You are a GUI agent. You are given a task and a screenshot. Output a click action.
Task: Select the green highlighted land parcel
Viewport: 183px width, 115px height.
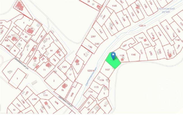[x=113, y=61]
